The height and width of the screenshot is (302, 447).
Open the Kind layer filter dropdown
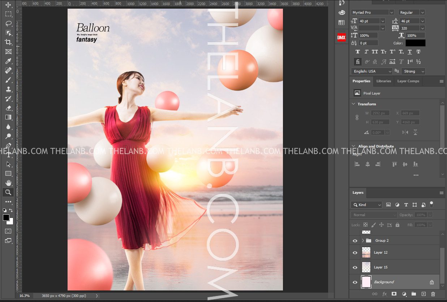pyautogui.click(x=366, y=205)
